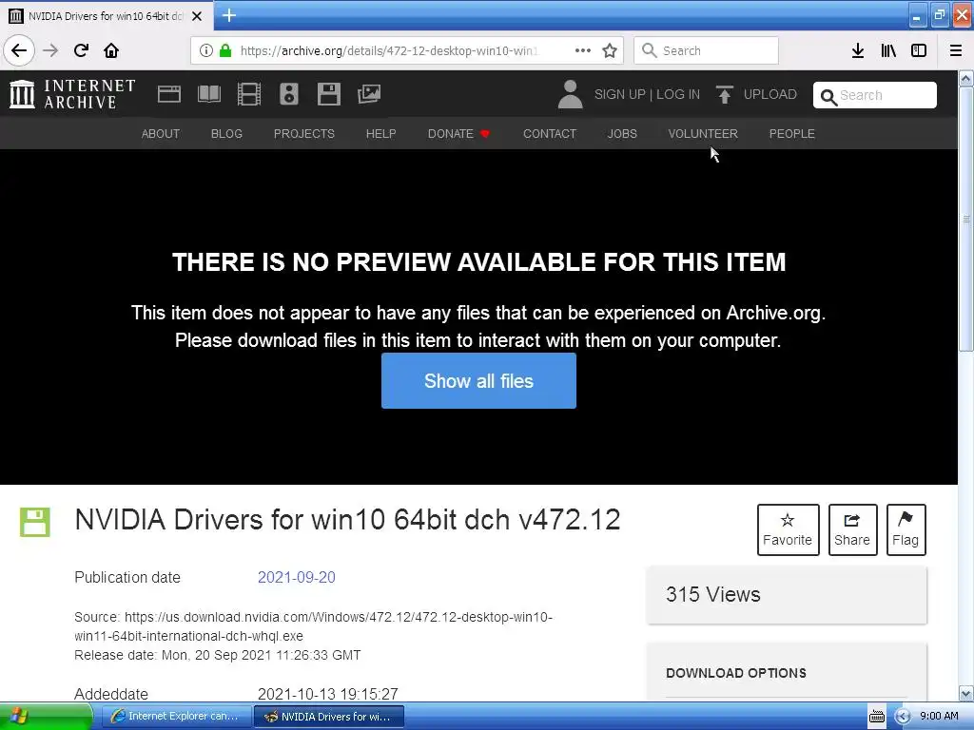The width and height of the screenshot is (974, 730).
Task: Click UPLOAD link in header
Action: click(x=769, y=94)
